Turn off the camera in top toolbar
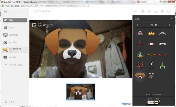 click(149, 11)
